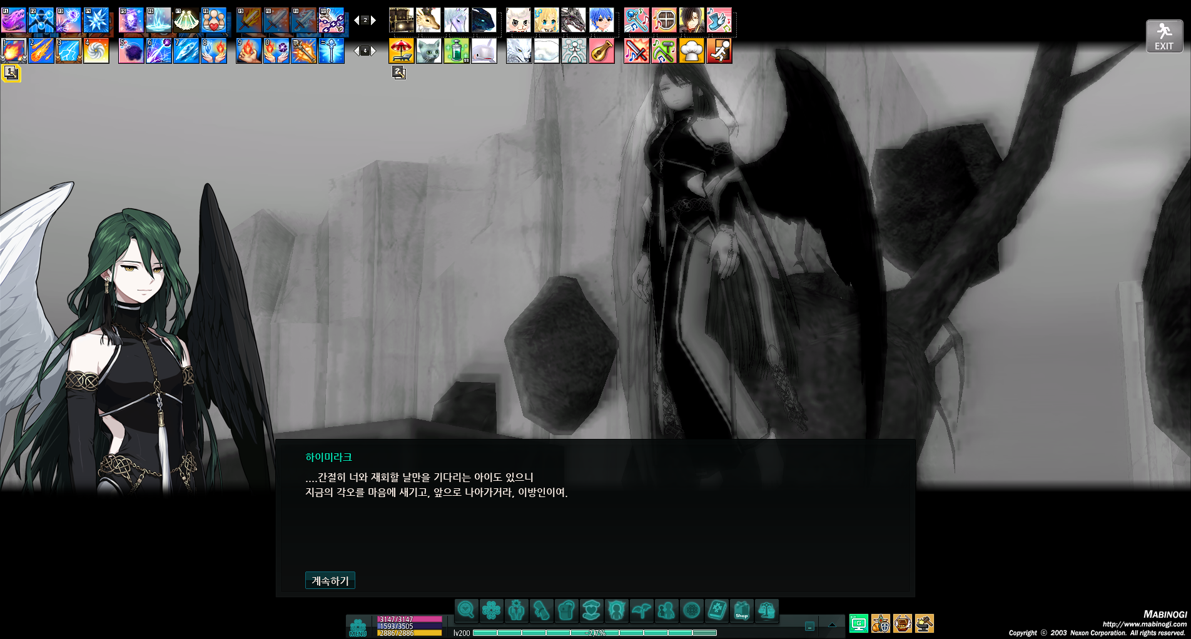Open the winged treasure chest icon

pos(903,623)
